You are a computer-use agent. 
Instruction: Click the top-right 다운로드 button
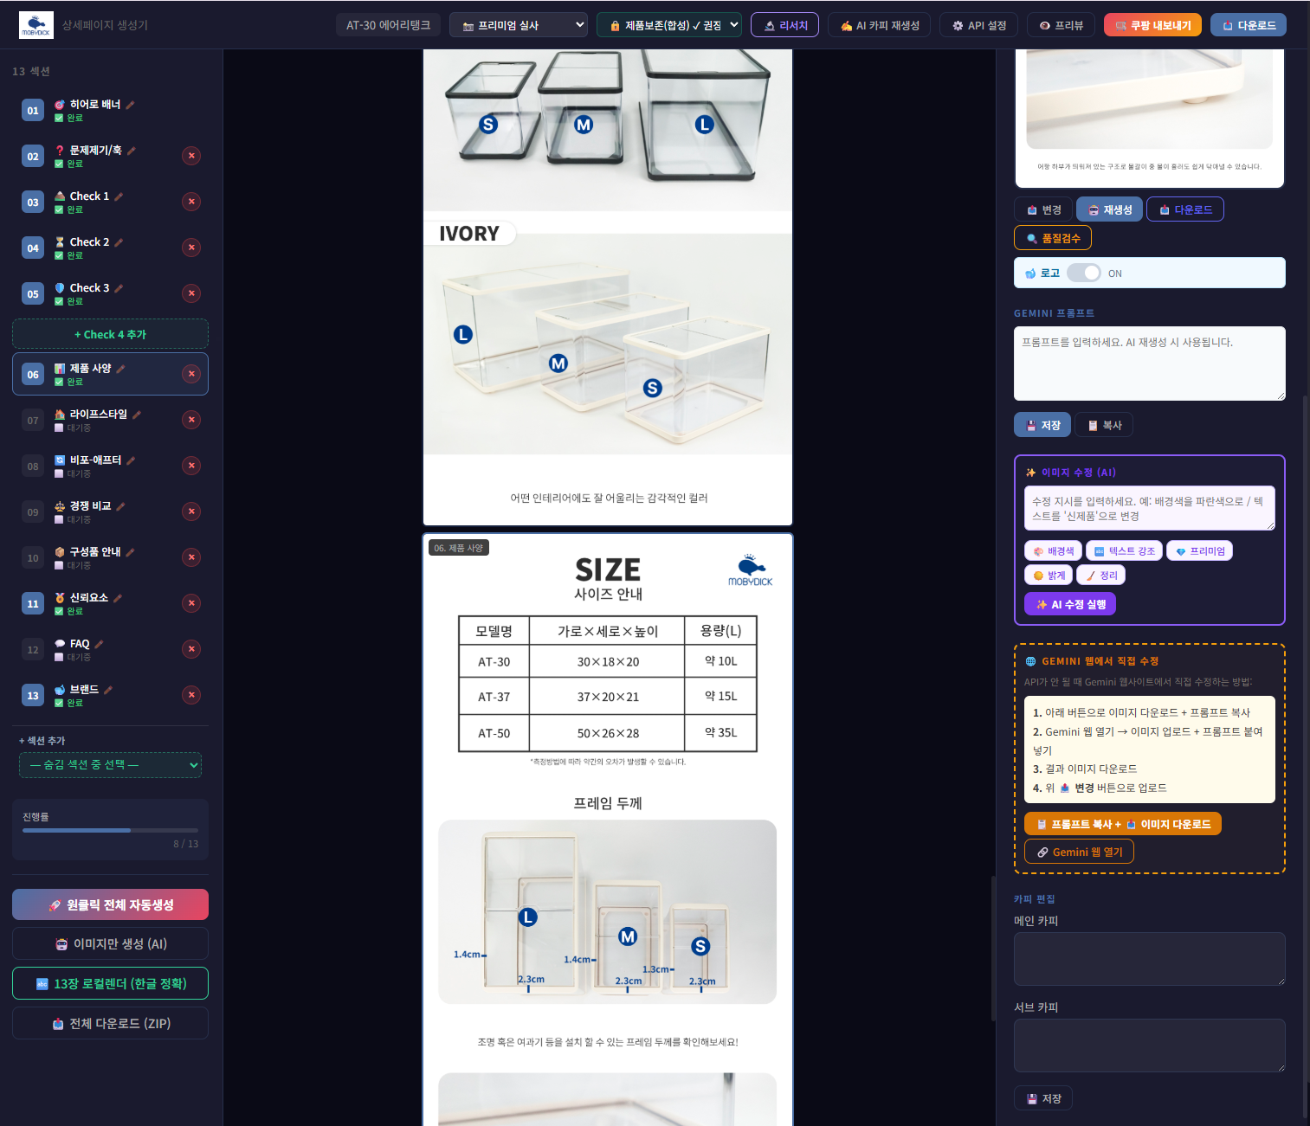click(x=1249, y=25)
